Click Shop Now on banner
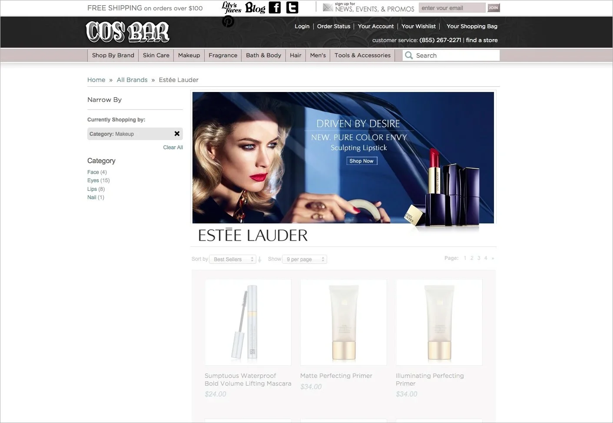The width and height of the screenshot is (613, 423). pyautogui.click(x=361, y=161)
